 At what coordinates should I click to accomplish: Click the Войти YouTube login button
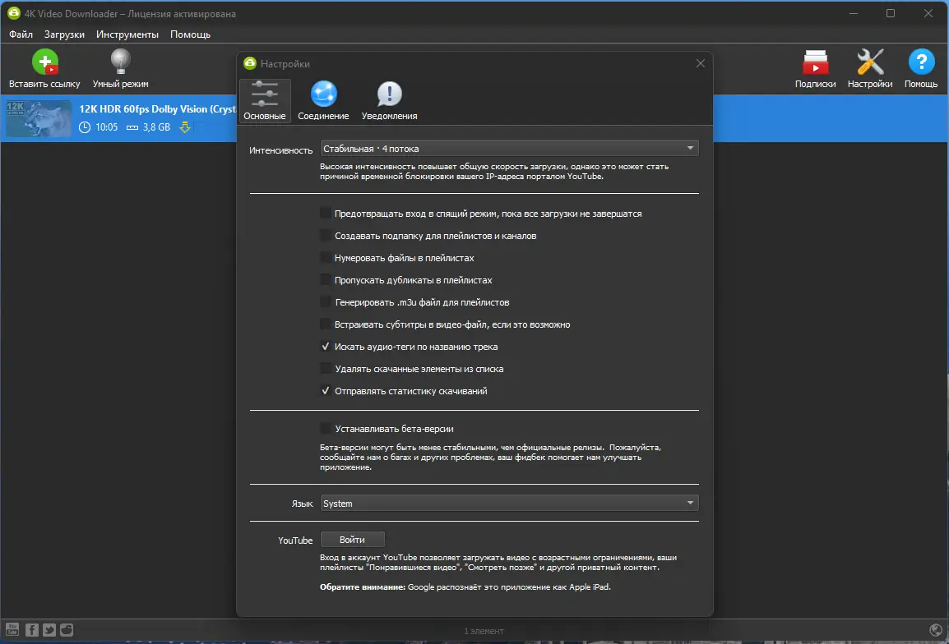352,540
